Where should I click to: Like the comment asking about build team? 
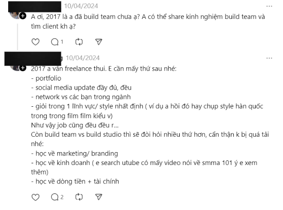pyautogui.click(x=35, y=42)
